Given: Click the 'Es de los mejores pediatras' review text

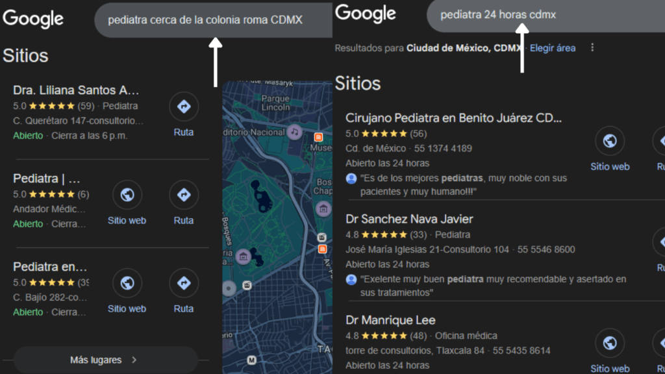Looking at the screenshot, I should click(464, 185).
